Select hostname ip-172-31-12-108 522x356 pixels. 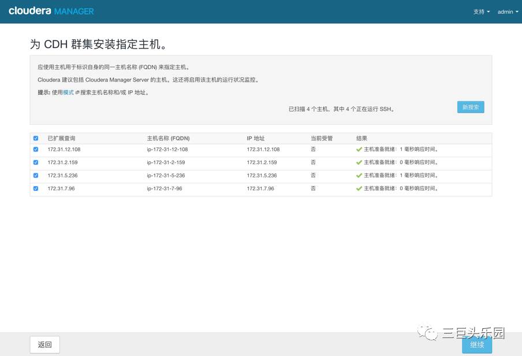pos(167,149)
